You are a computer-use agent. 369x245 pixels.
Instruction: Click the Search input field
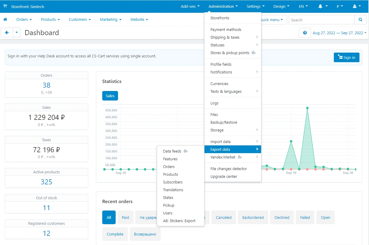(x=322, y=20)
